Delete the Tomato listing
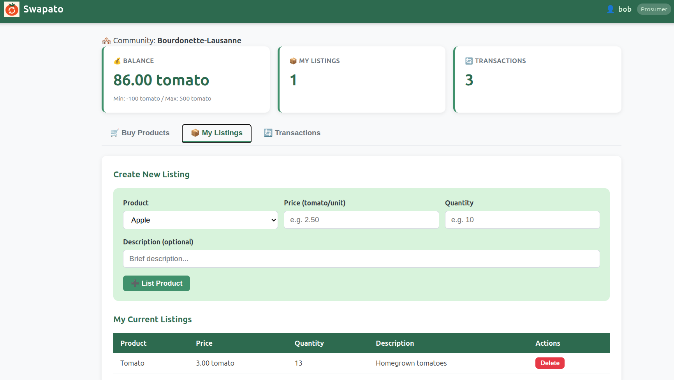This screenshot has height=380, width=674. coord(550,363)
